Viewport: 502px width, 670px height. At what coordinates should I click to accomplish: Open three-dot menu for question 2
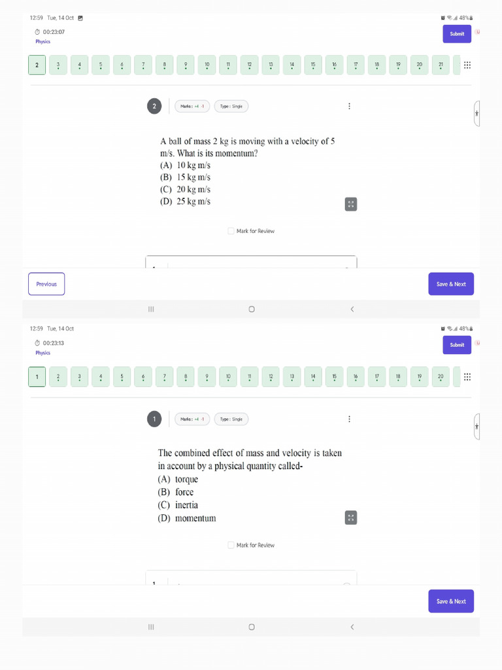pos(349,106)
